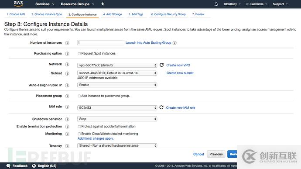Show info icon for Tenancy

pyautogui.click(x=67, y=146)
